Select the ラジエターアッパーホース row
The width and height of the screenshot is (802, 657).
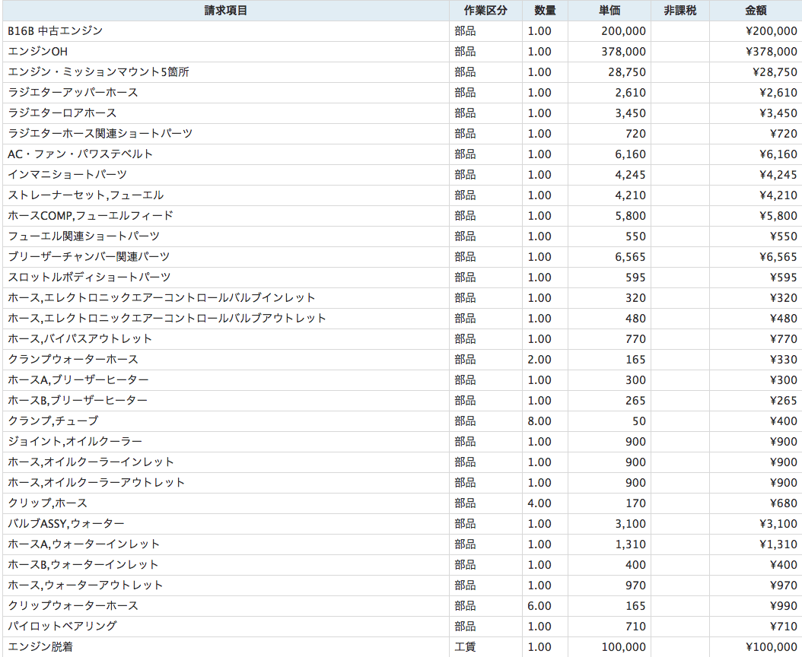(401, 93)
